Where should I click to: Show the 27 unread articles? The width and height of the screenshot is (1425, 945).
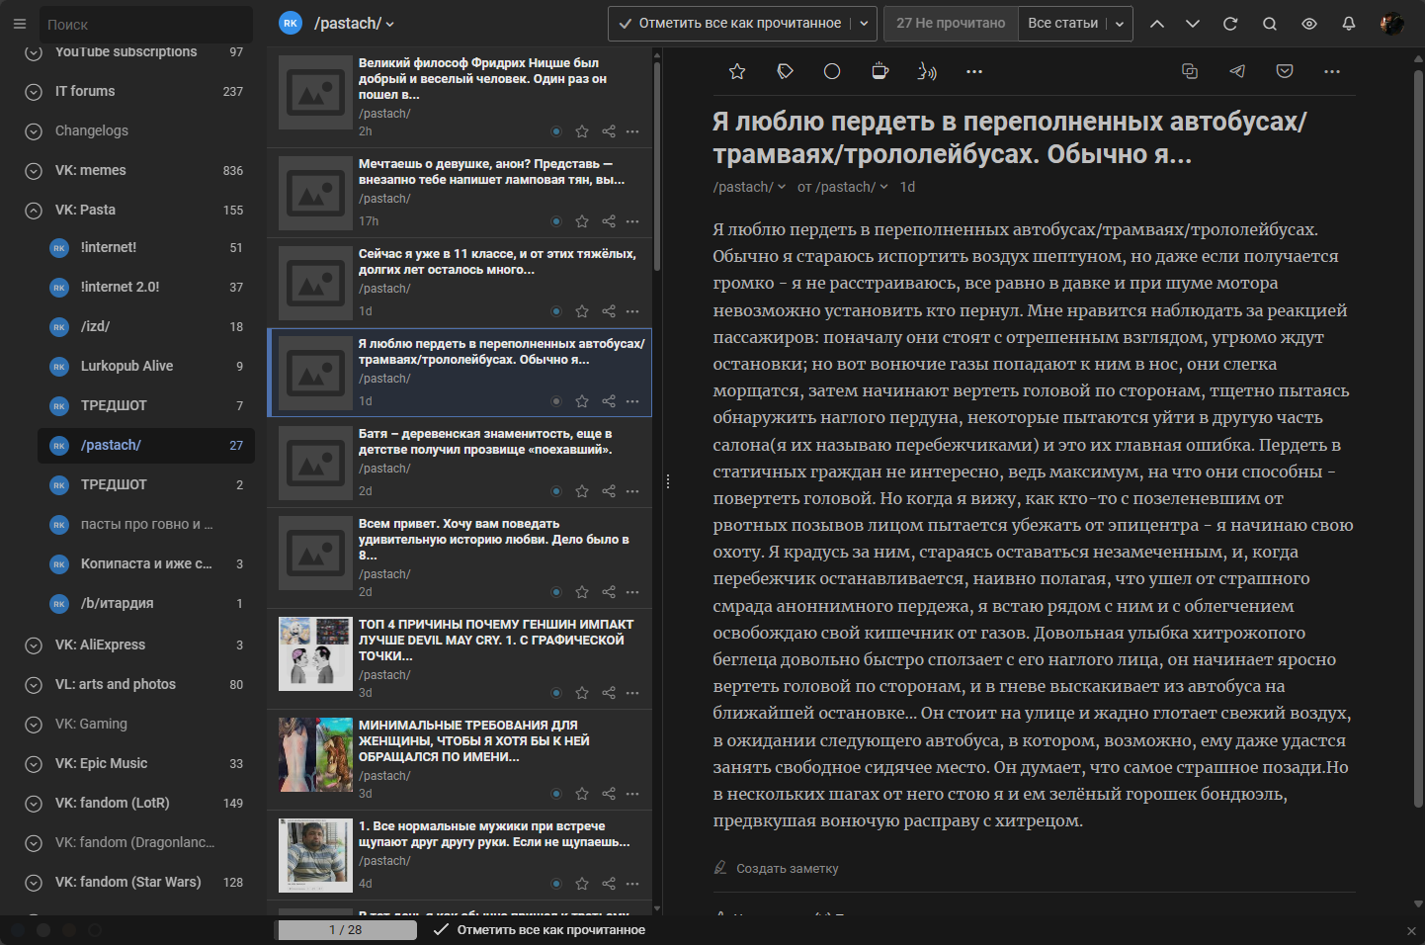[951, 23]
